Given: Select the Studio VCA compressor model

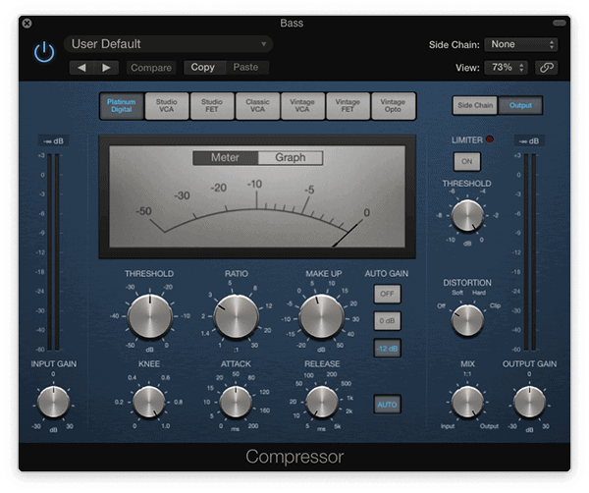Looking at the screenshot, I should (x=167, y=105).
